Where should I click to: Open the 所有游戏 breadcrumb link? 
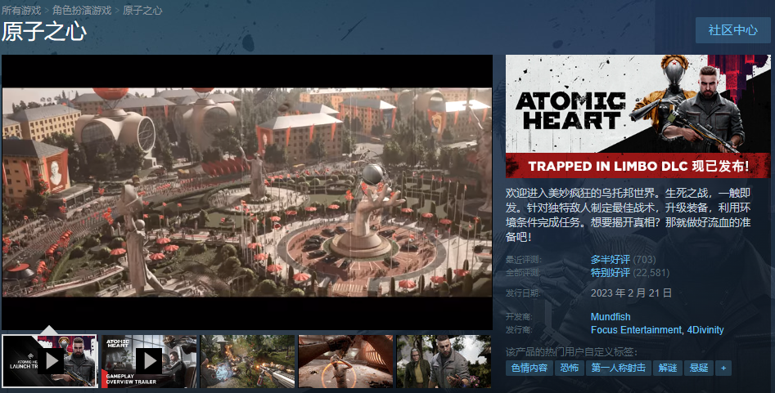coord(20,10)
